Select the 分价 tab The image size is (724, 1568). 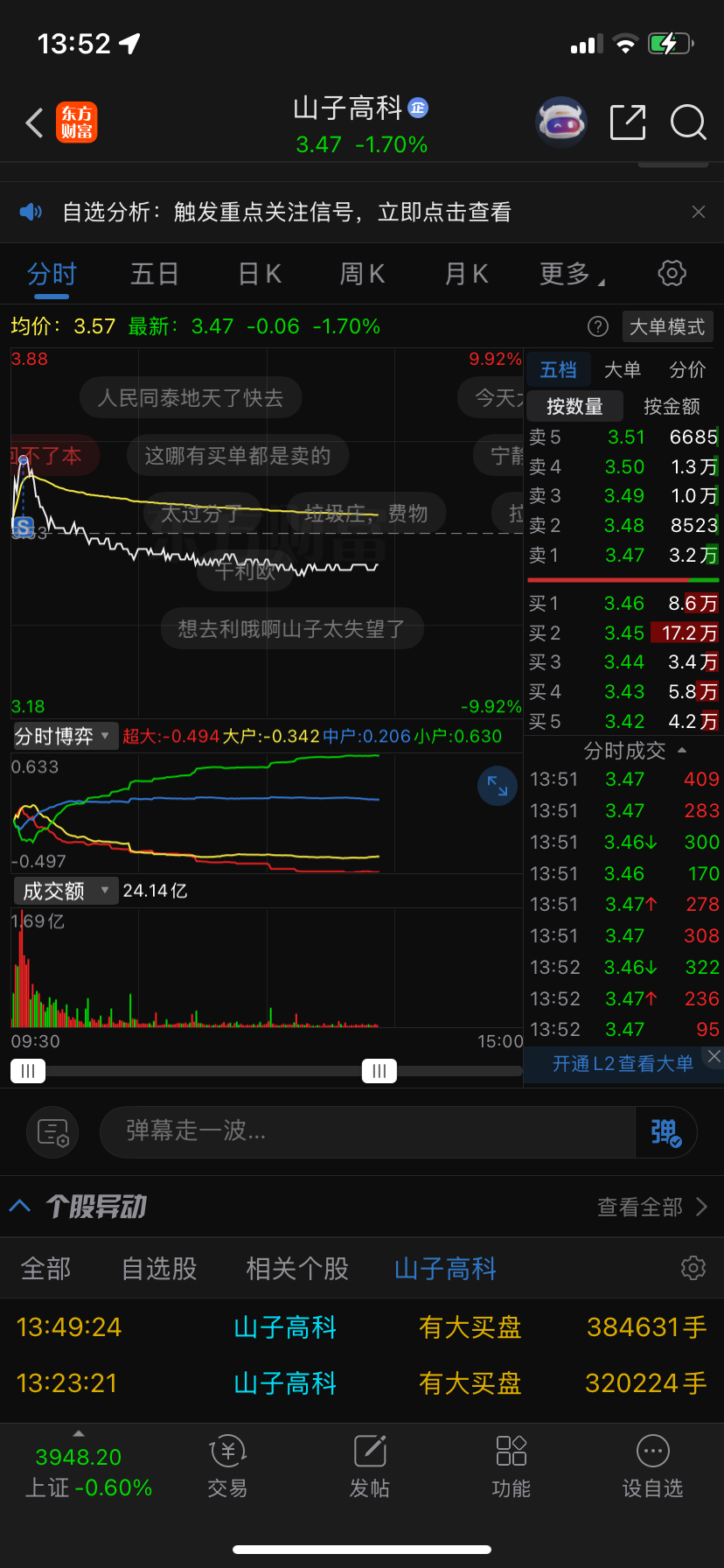tap(687, 370)
